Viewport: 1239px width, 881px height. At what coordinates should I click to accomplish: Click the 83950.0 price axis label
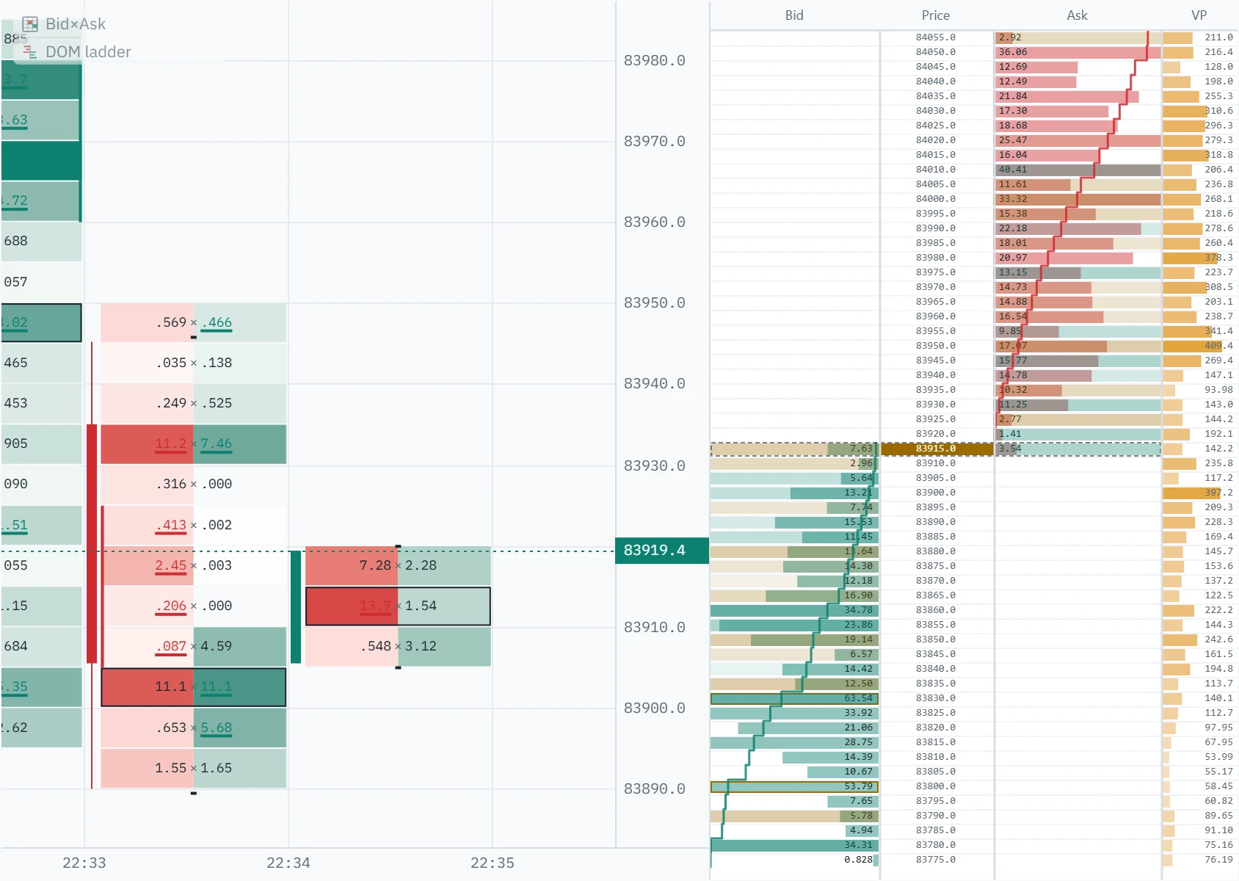point(655,303)
